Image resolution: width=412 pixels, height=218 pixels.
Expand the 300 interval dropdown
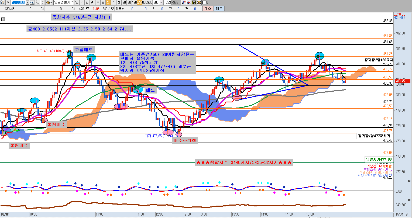(161, 2)
